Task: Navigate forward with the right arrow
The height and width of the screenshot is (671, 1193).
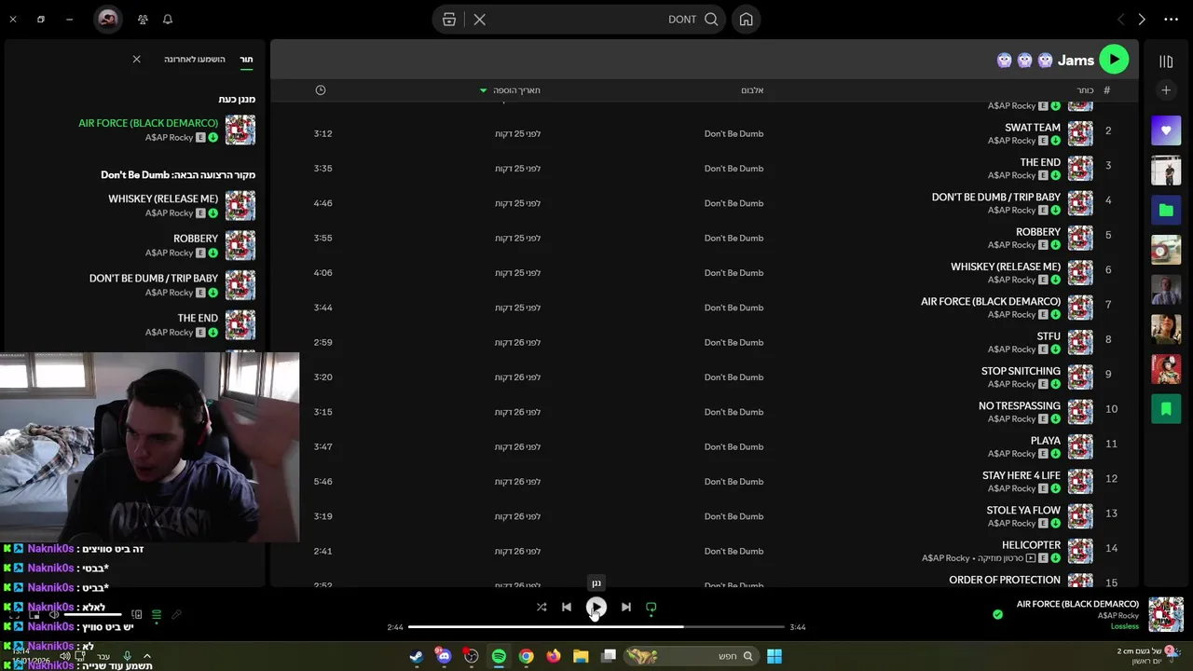Action: pyautogui.click(x=1142, y=20)
